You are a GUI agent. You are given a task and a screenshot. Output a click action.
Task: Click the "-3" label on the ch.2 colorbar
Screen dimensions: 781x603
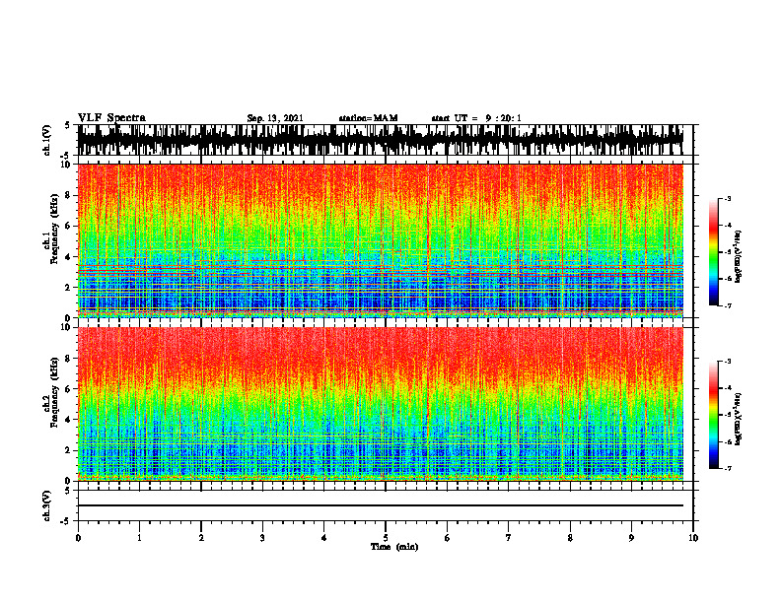click(x=728, y=362)
